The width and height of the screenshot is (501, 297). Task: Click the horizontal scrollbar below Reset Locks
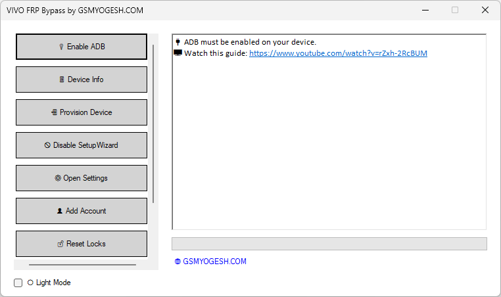(x=83, y=265)
